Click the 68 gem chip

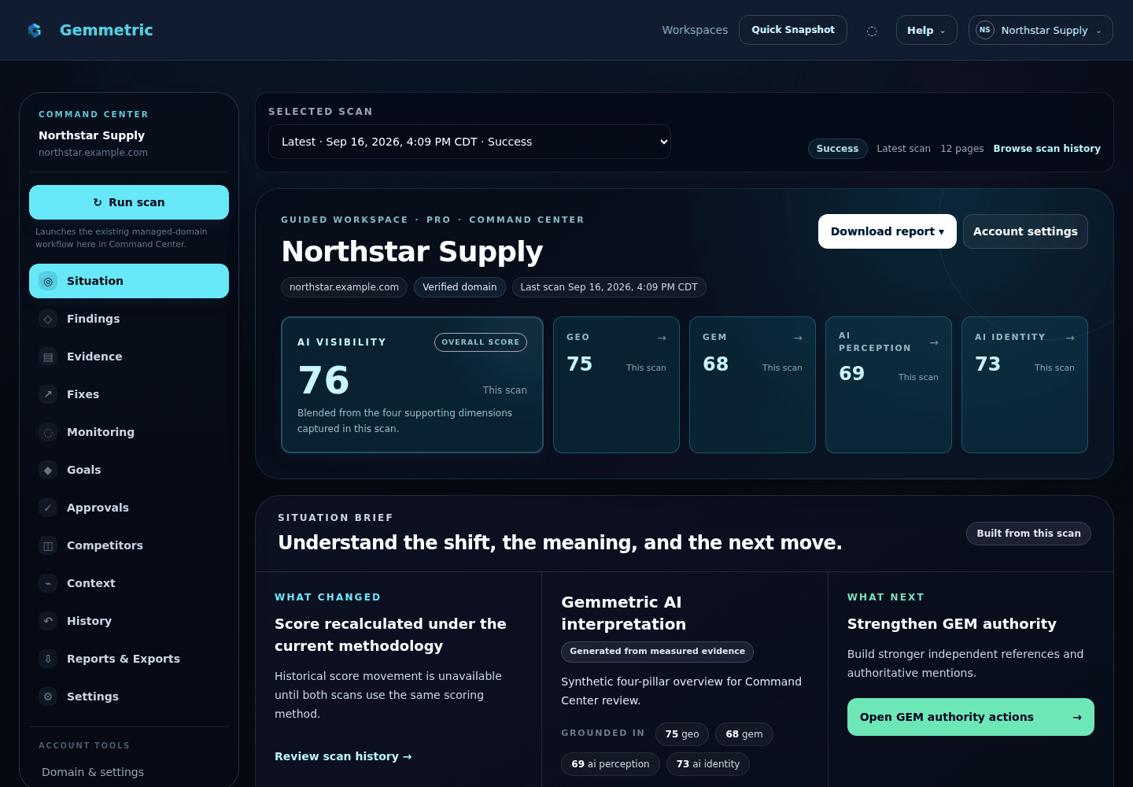point(744,734)
